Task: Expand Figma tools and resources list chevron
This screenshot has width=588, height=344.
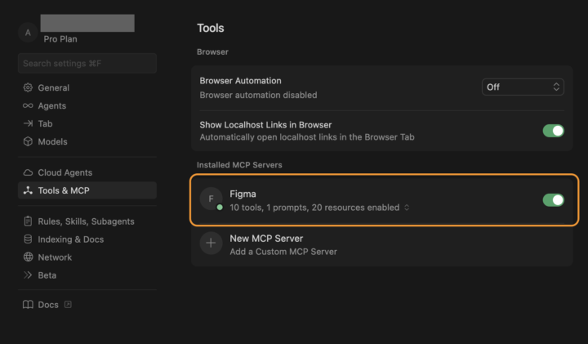Action: tap(407, 208)
